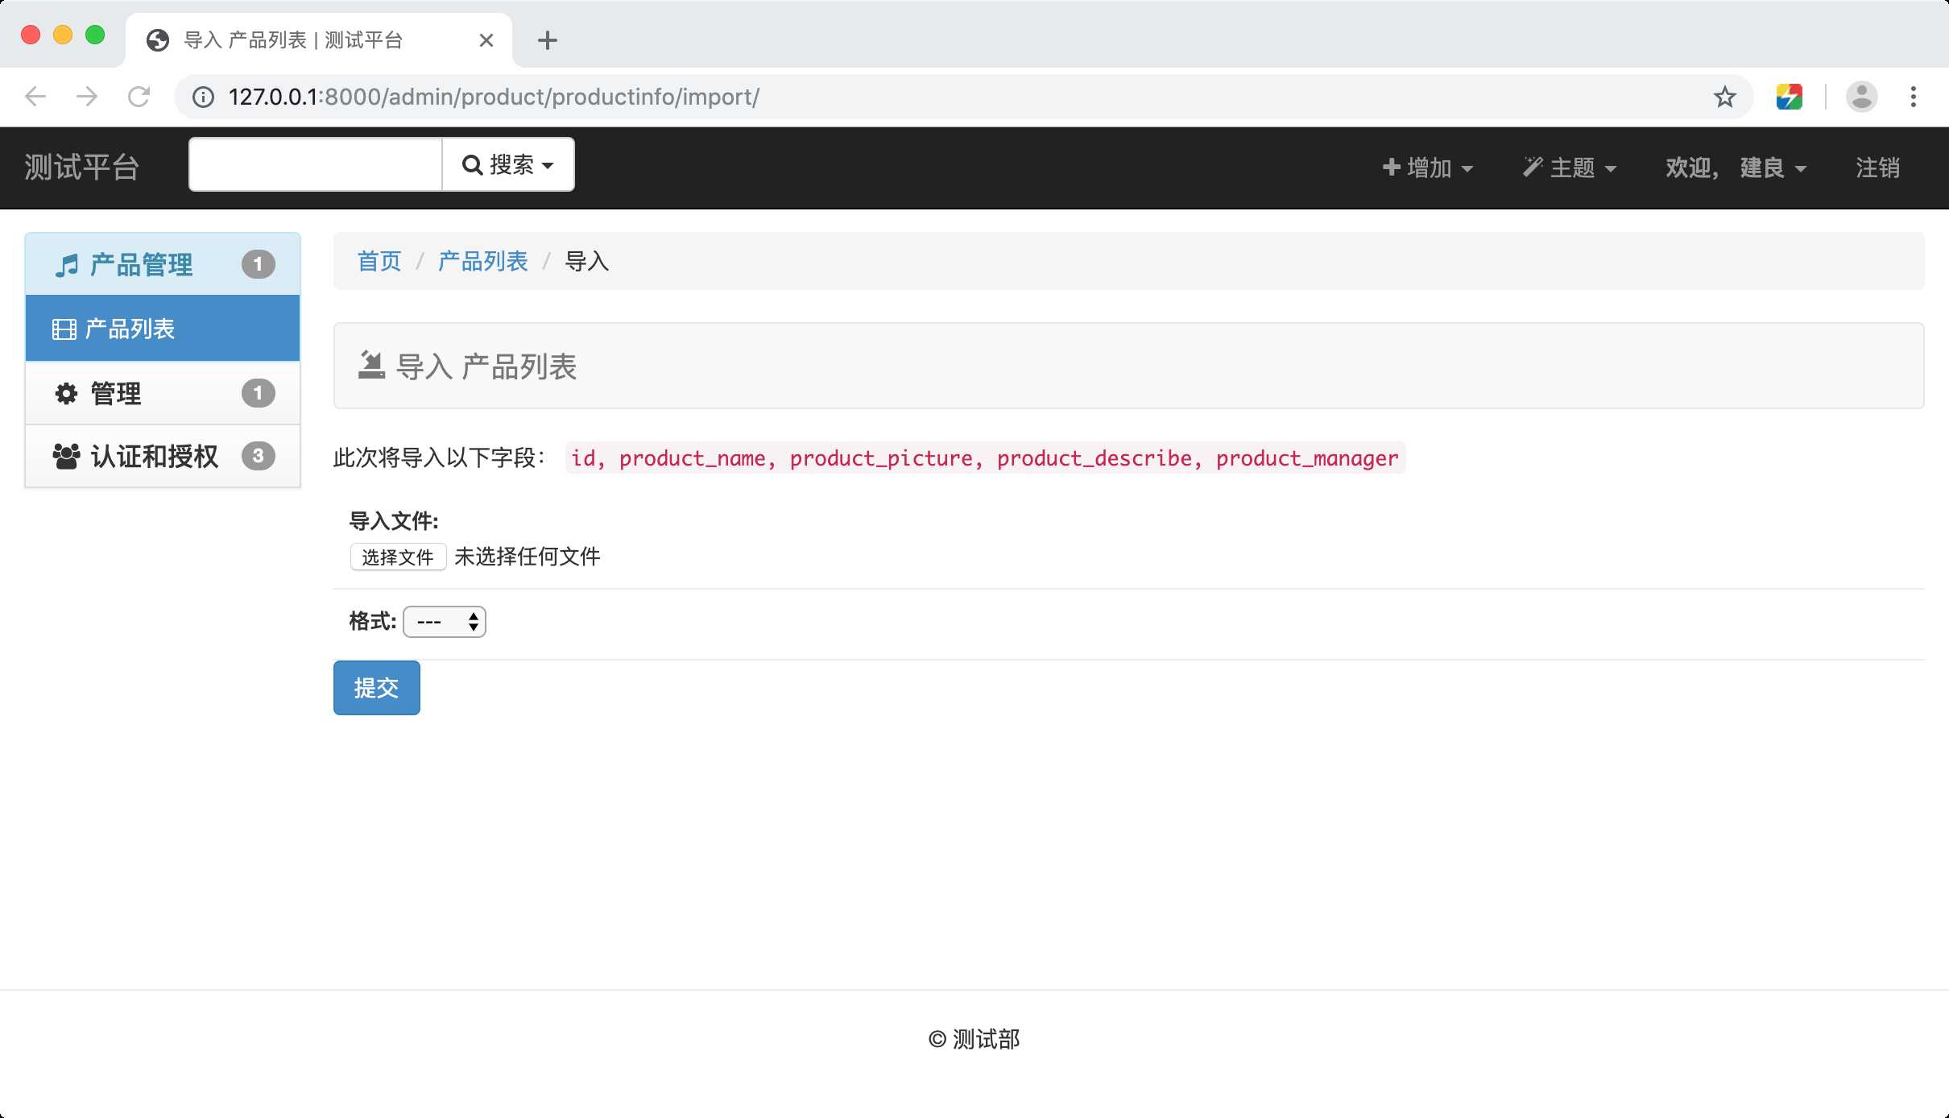1949x1118 pixels.
Task: Click the badge 3 next to 认证和授权
Action: click(x=259, y=456)
